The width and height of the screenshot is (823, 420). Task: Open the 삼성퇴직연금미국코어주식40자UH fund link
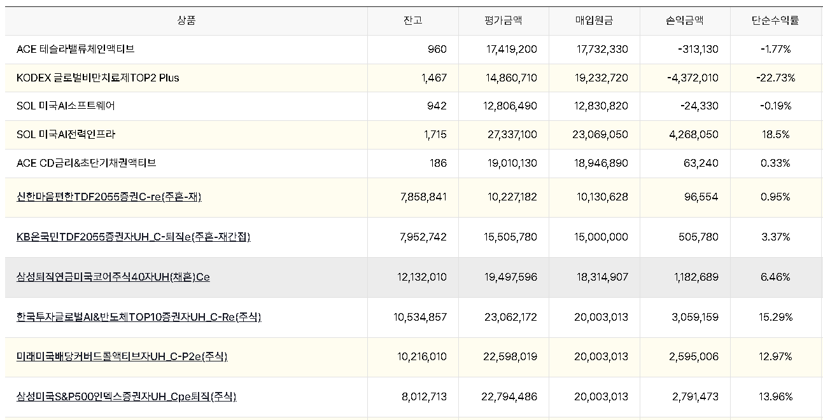[113, 277]
